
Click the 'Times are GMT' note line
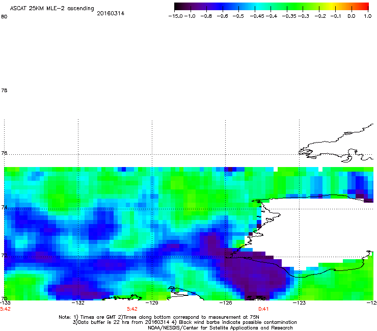159,317
